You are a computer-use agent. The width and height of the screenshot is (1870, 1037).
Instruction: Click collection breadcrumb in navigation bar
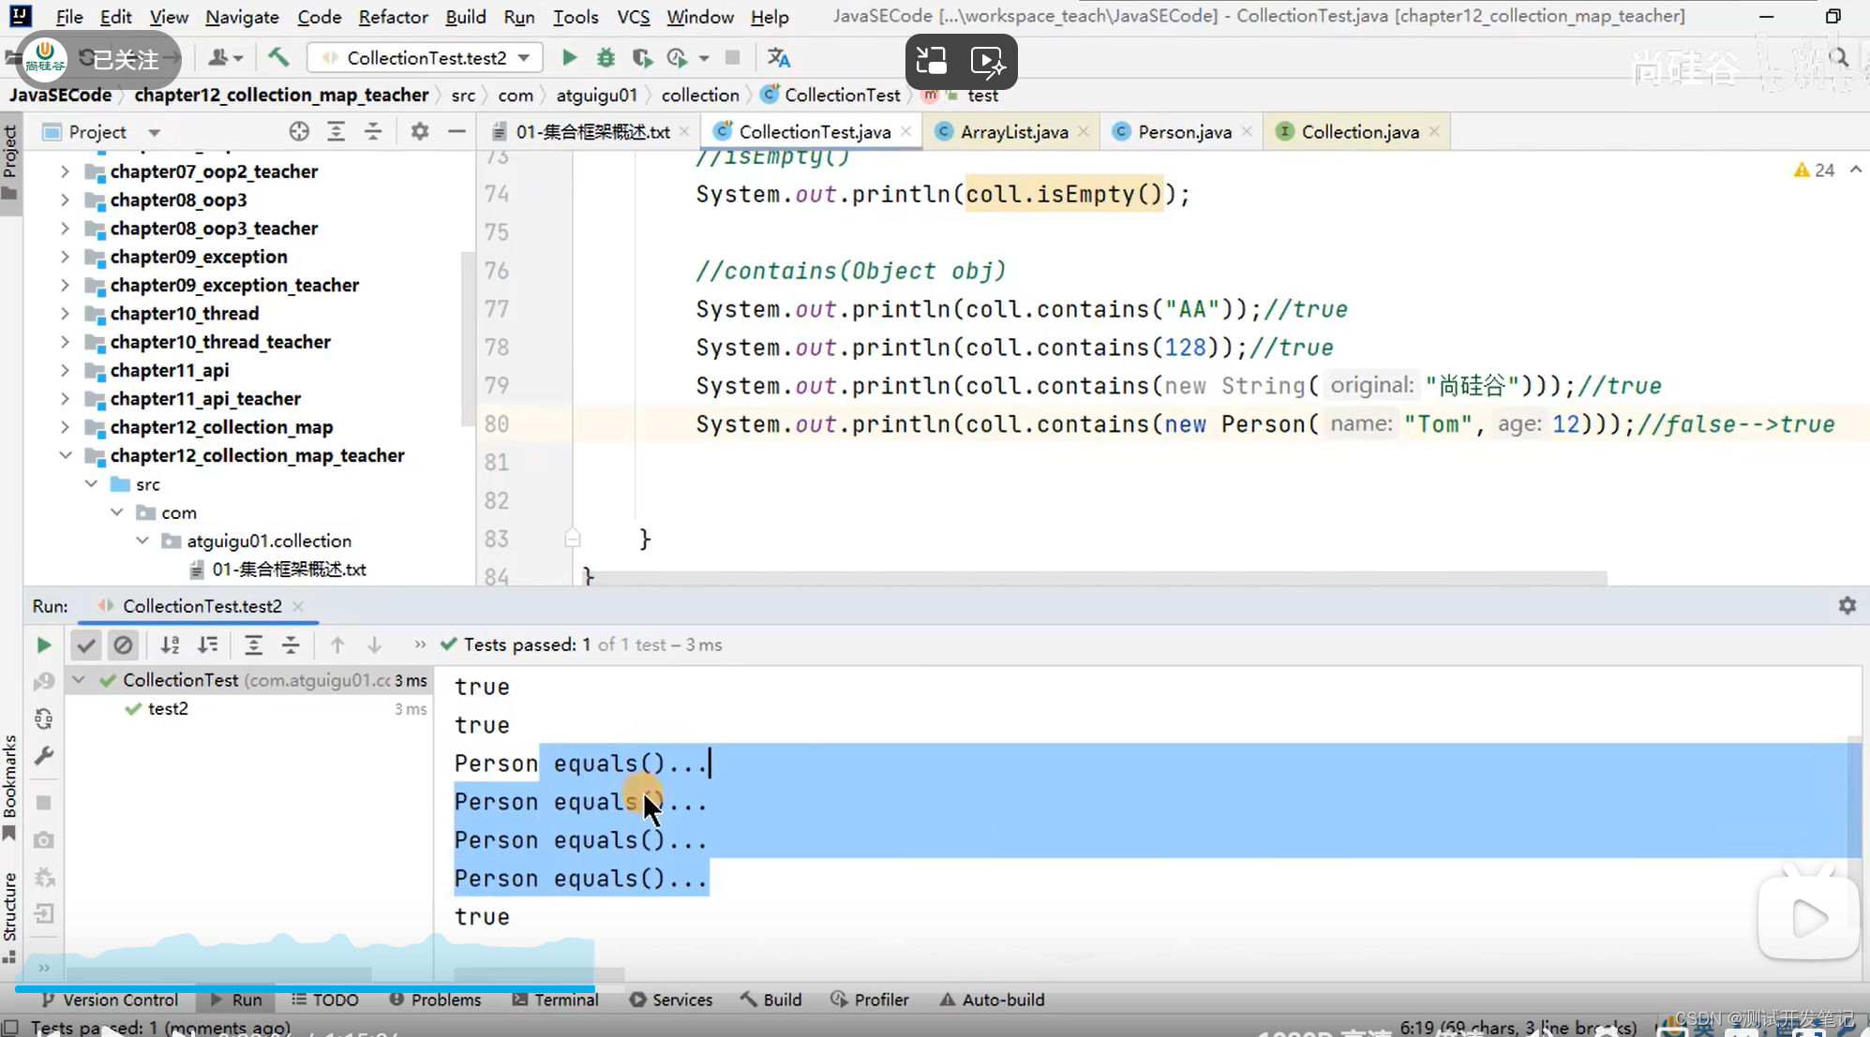pyautogui.click(x=700, y=96)
